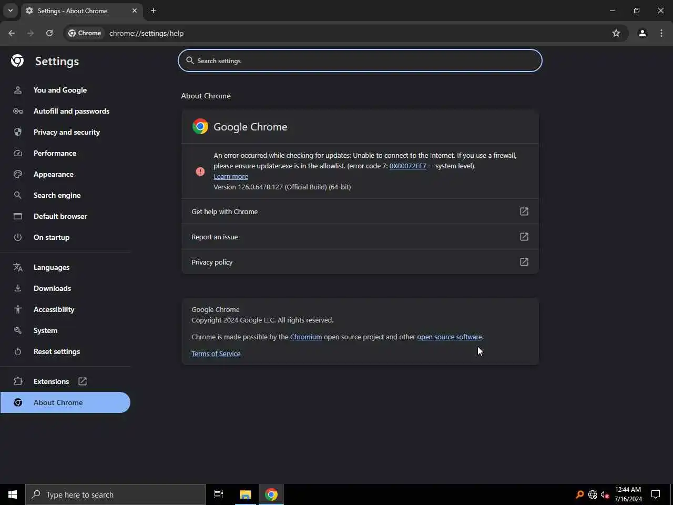The height and width of the screenshot is (505, 673).
Task: Open Default browser section
Action: point(65,216)
